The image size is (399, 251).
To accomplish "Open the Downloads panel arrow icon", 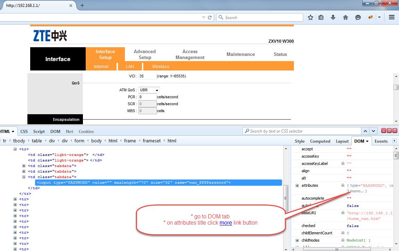I will (x=333, y=17).
